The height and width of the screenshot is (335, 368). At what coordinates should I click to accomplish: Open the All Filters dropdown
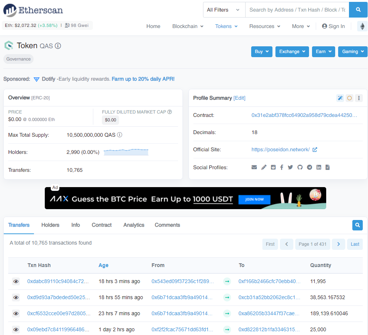click(x=224, y=10)
